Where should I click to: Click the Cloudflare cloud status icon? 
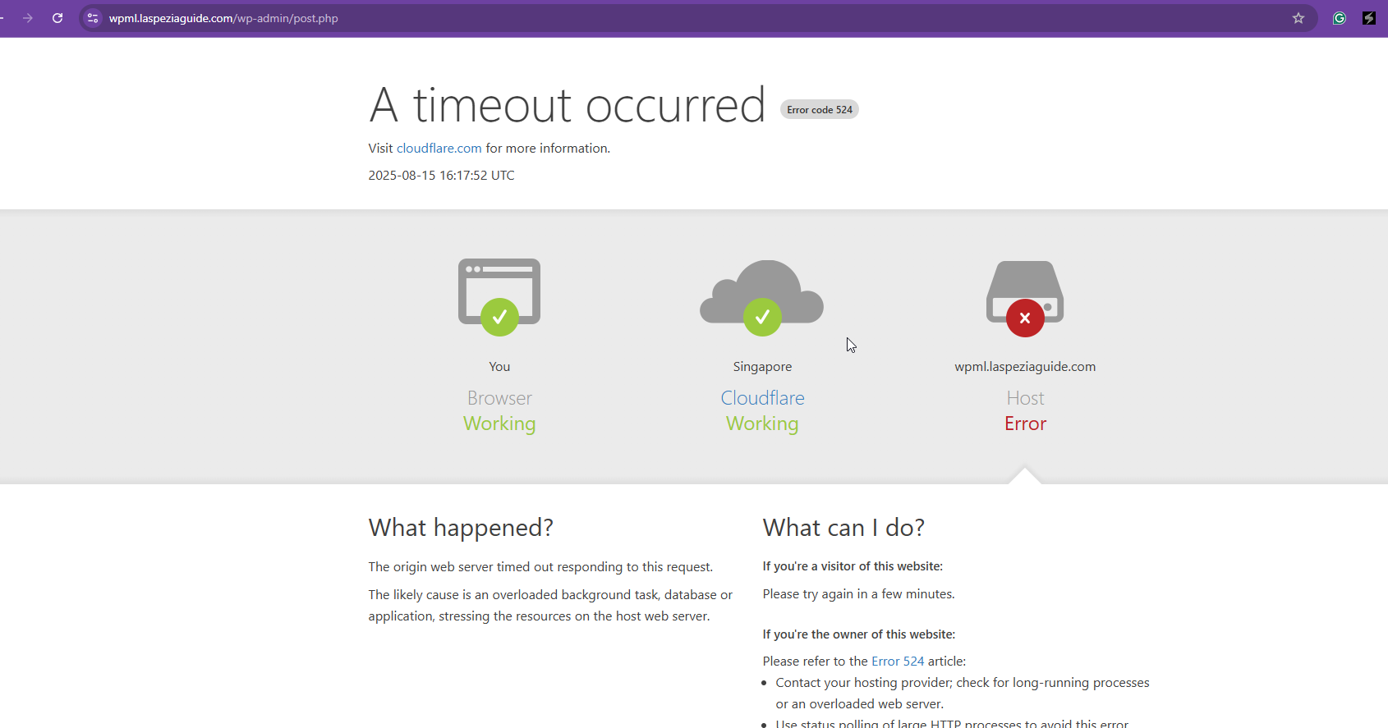[762, 297]
